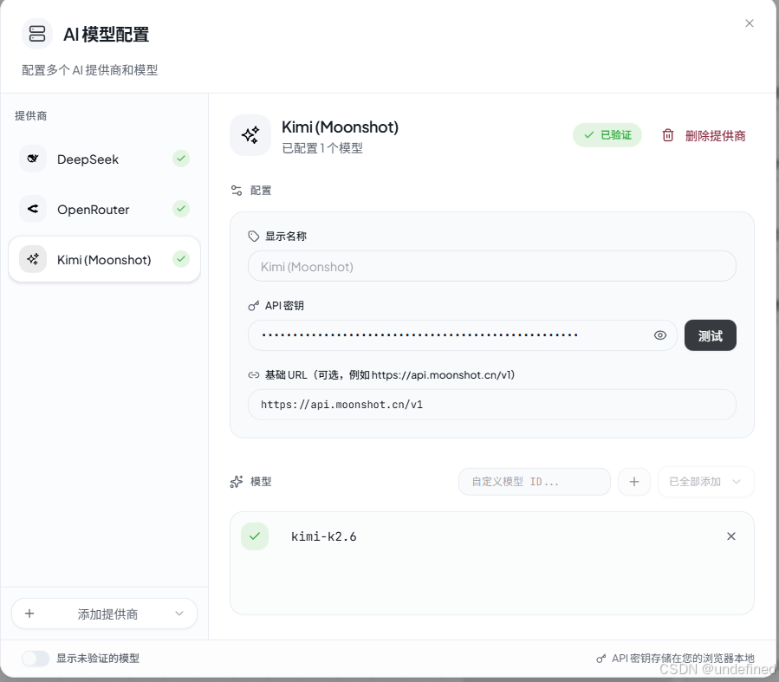Viewport: 779px width, 682px height.
Task: Click the Kimi (Moonshot) header title
Action: click(340, 127)
